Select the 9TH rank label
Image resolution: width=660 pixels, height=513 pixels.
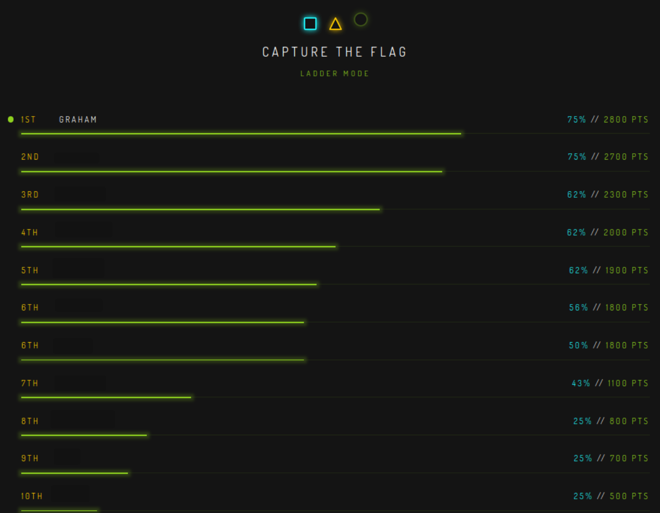30,458
